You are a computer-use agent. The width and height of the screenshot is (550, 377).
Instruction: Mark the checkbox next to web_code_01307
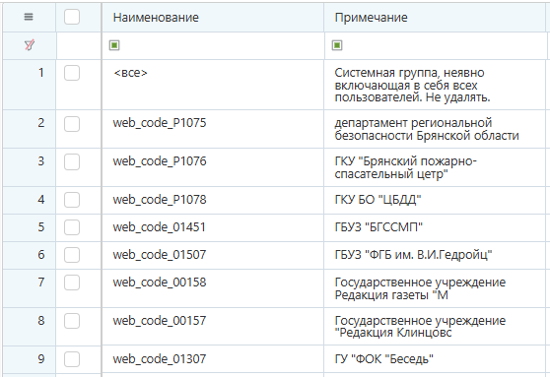(72, 359)
